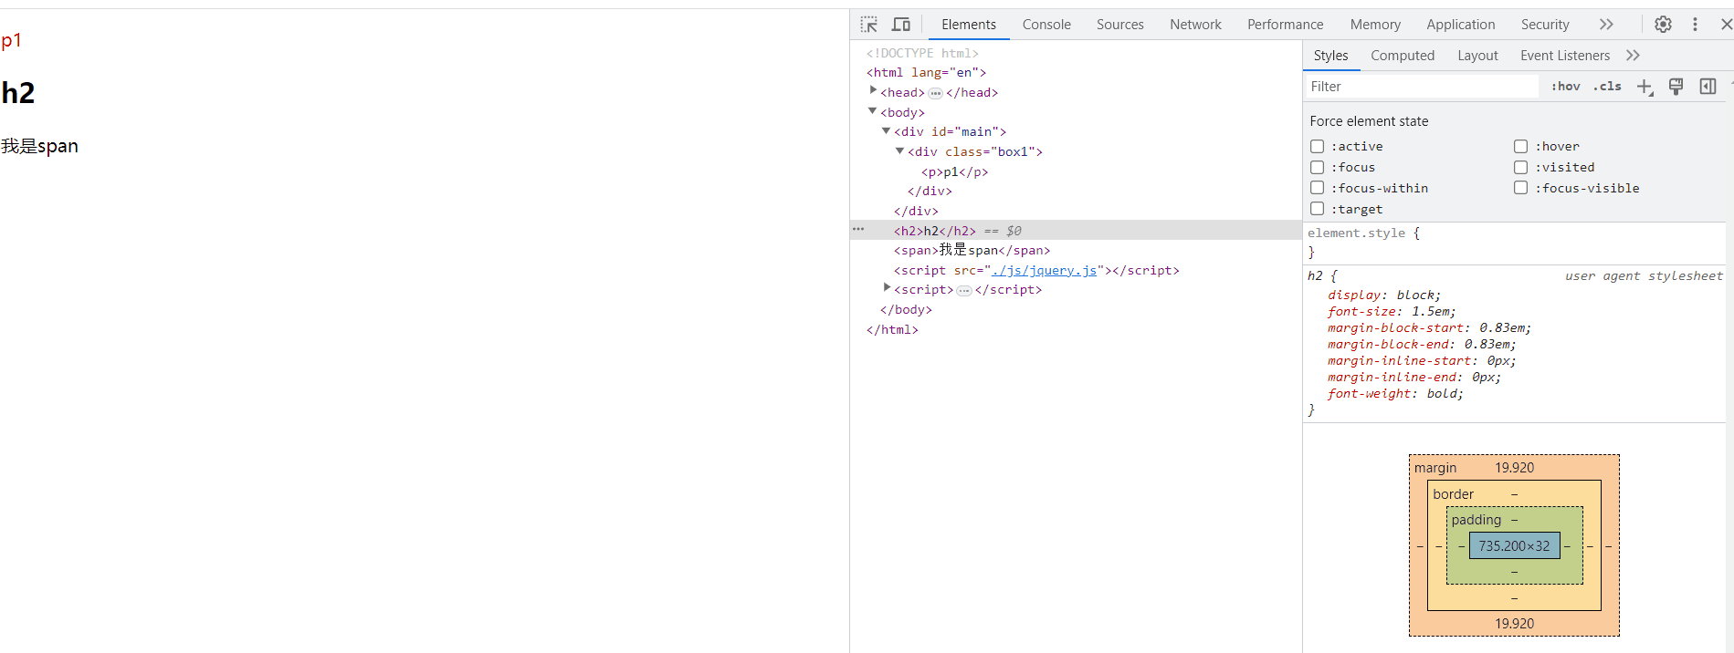Toggle the .cls class editor button
The image size is (1734, 653).
[1607, 87]
